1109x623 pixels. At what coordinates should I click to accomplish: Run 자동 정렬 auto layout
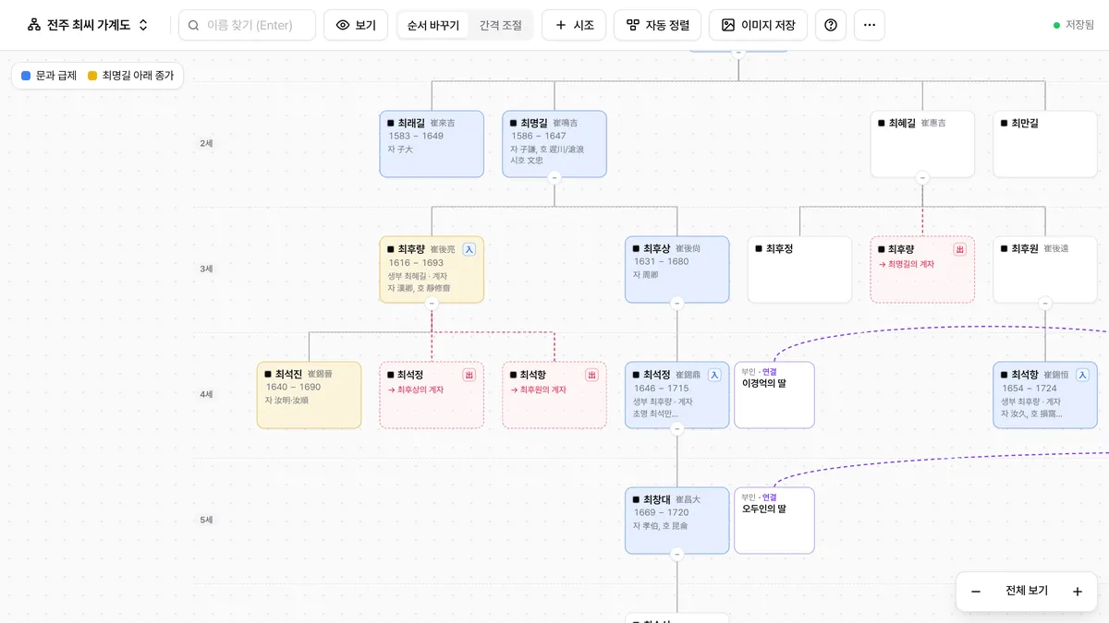tap(658, 25)
